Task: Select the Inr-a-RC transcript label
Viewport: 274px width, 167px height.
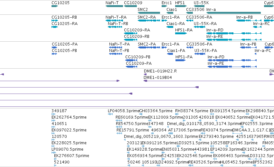Action: (261, 23)
